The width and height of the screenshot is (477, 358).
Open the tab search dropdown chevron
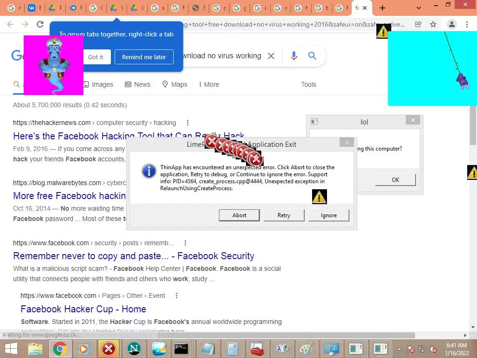419,8
